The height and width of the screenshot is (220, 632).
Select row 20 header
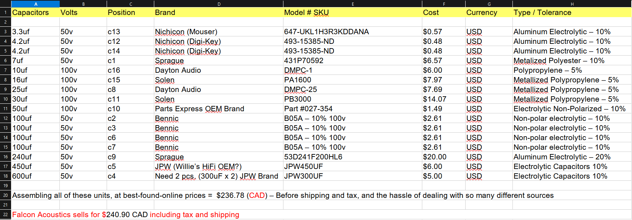[x=5, y=195]
